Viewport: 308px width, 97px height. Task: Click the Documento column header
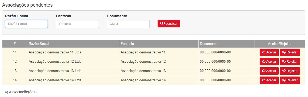tap(226, 44)
